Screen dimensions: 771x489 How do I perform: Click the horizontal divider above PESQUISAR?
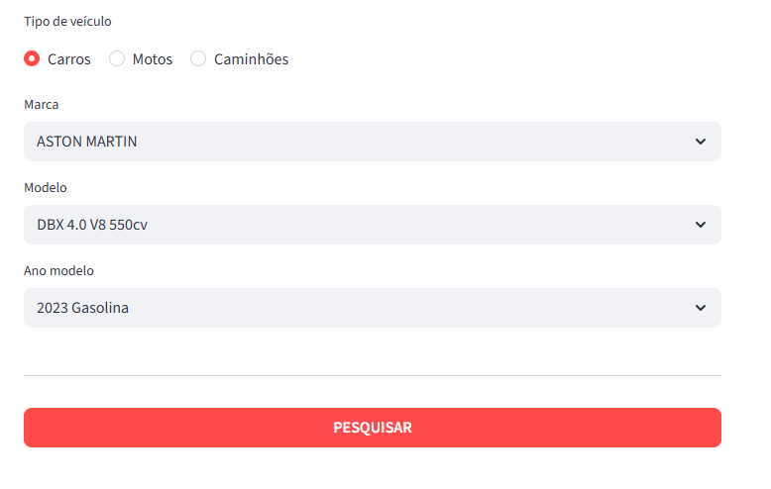pyautogui.click(x=372, y=375)
